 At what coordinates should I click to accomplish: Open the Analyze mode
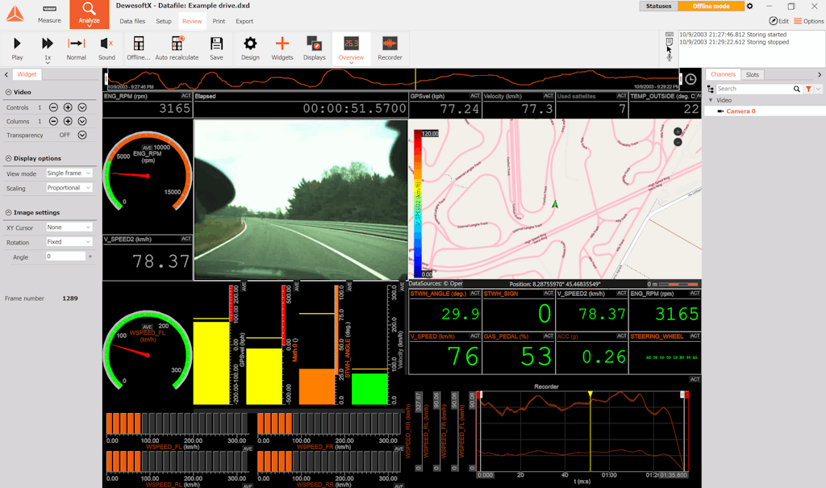click(89, 15)
